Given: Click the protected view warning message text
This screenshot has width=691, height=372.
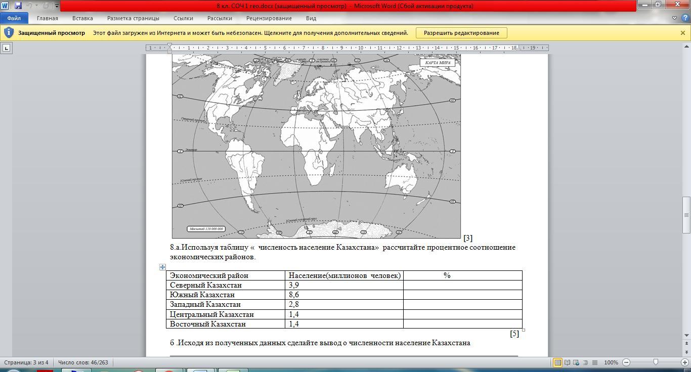Looking at the screenshot, I should 250,33.
